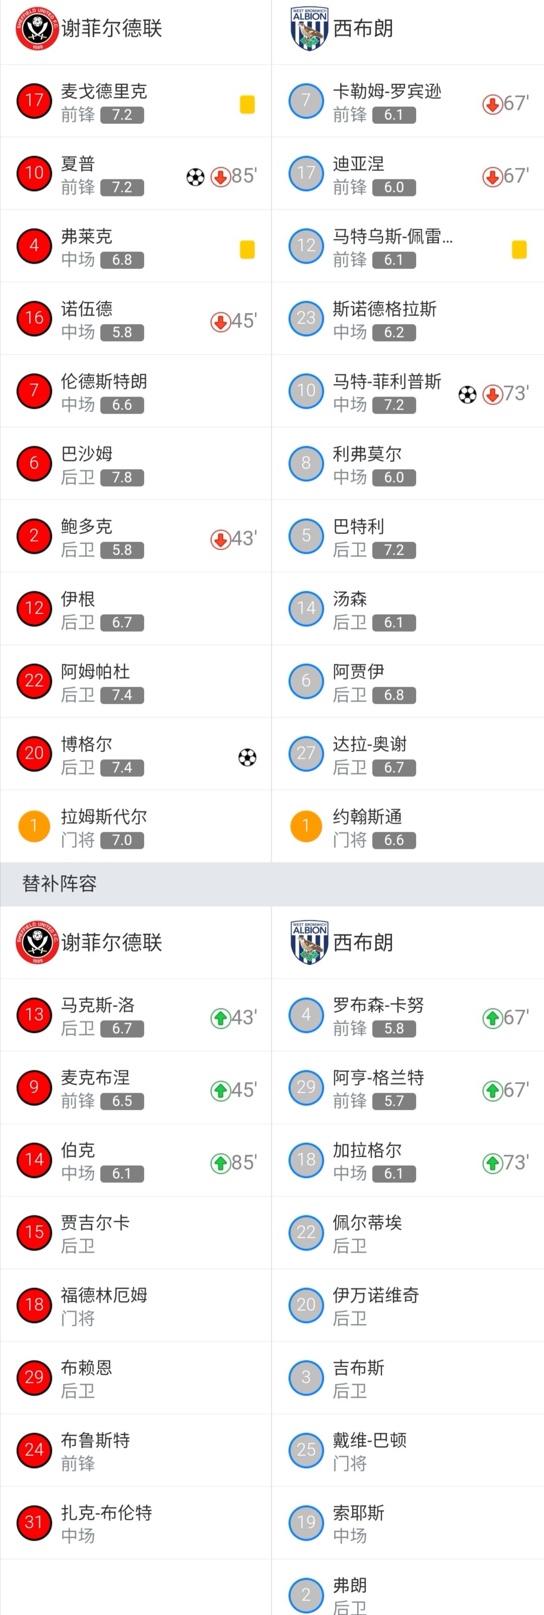Click the 7.2 rating badge of 巴特利
Screen dimensions: 544x1615
click(x=394, y=551)
